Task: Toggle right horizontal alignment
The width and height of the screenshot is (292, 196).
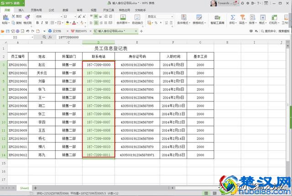Action: point(101,23)
